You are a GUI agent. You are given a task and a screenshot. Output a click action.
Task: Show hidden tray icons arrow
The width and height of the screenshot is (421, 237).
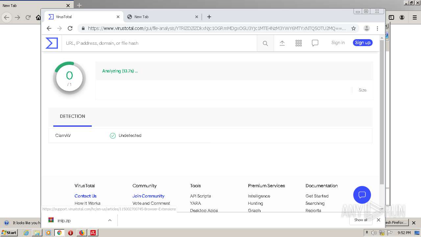(367, 232)
